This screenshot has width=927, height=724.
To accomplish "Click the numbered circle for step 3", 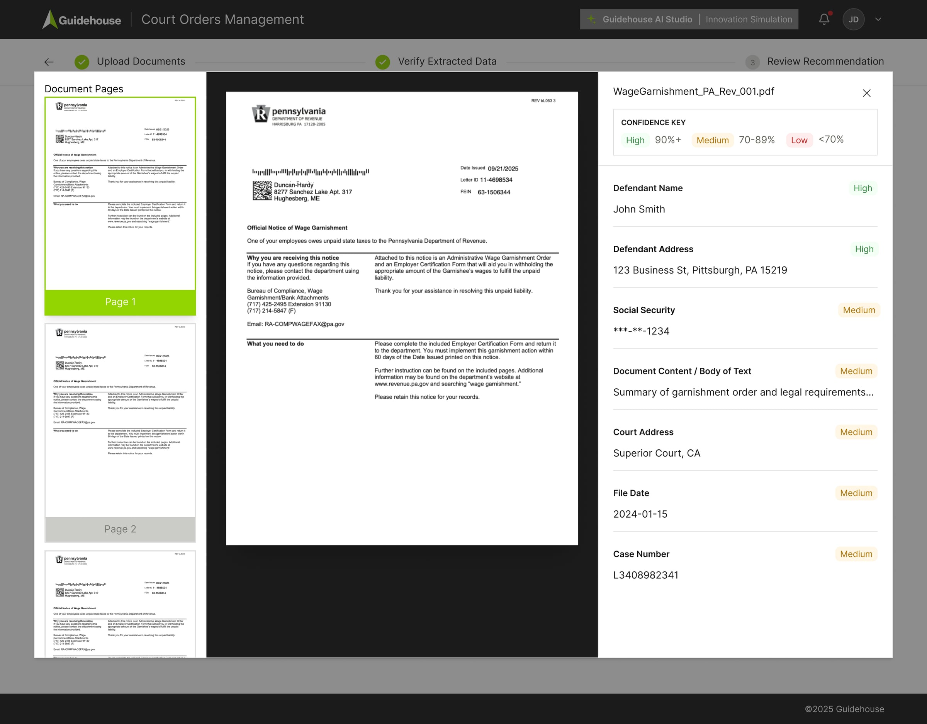I will (x=752, y=63).
